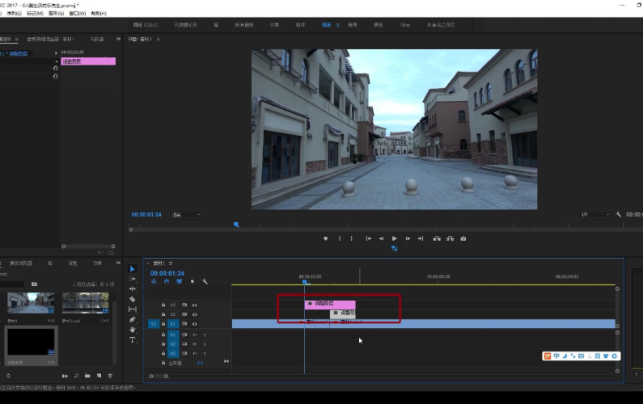
Task: Click the timeline timecode 00:00:01:24
Action: [167, 273]
